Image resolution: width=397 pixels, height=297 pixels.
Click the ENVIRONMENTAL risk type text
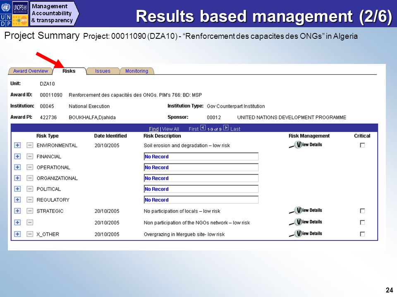pyautogui.click(x=57, y=146)
